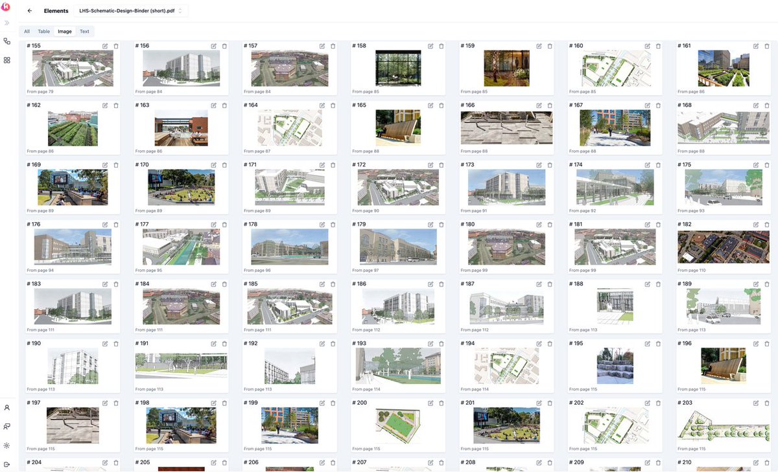Image resolution: width=778 pixels, height=472 pixels.
Task: Click the app logo in top-left corner
Action: 6,6
